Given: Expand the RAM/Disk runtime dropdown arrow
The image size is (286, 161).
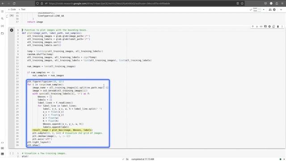Looking at the screenshot, I should 264,9.
